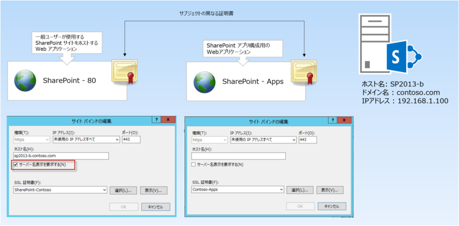
Task: Uncheck server name indication in left dialog
Action: [x=16, y=165]
